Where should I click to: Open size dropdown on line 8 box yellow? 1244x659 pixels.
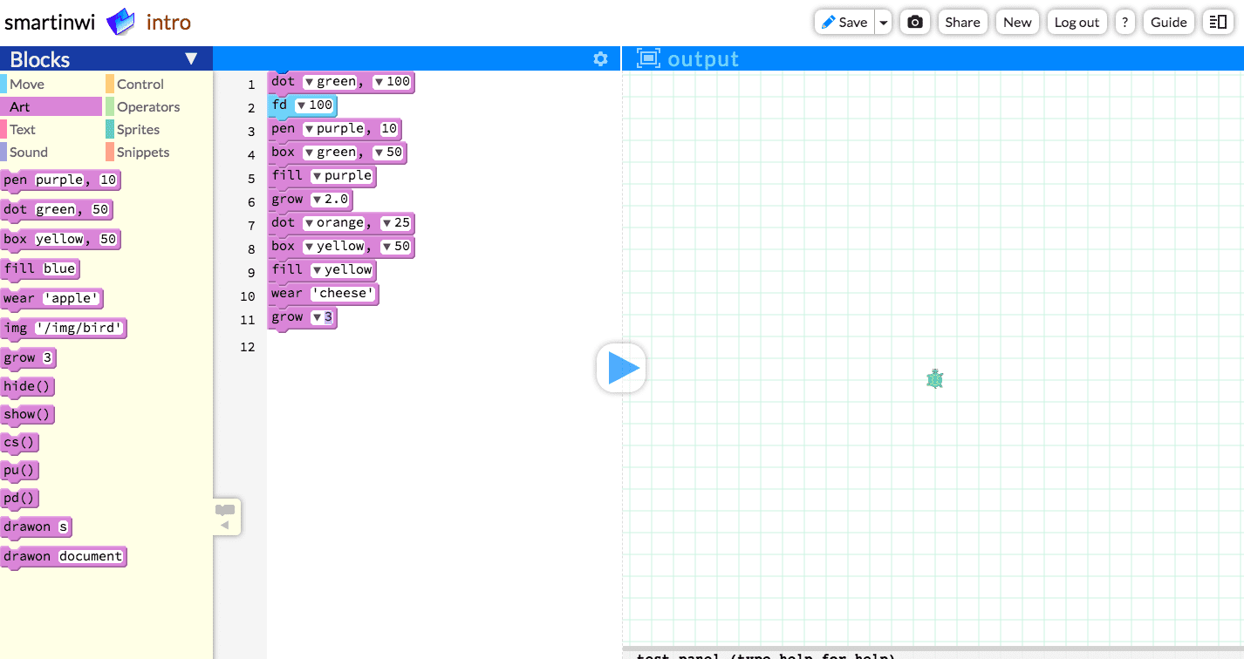[386, 247]
